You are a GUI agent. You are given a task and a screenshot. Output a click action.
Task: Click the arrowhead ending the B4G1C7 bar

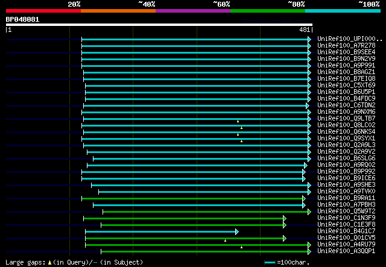tap(237, 232)
